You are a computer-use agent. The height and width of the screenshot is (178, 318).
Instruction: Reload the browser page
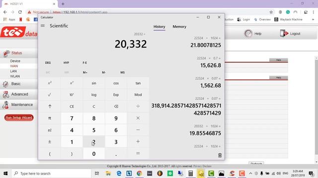click(x=20, y=12)
